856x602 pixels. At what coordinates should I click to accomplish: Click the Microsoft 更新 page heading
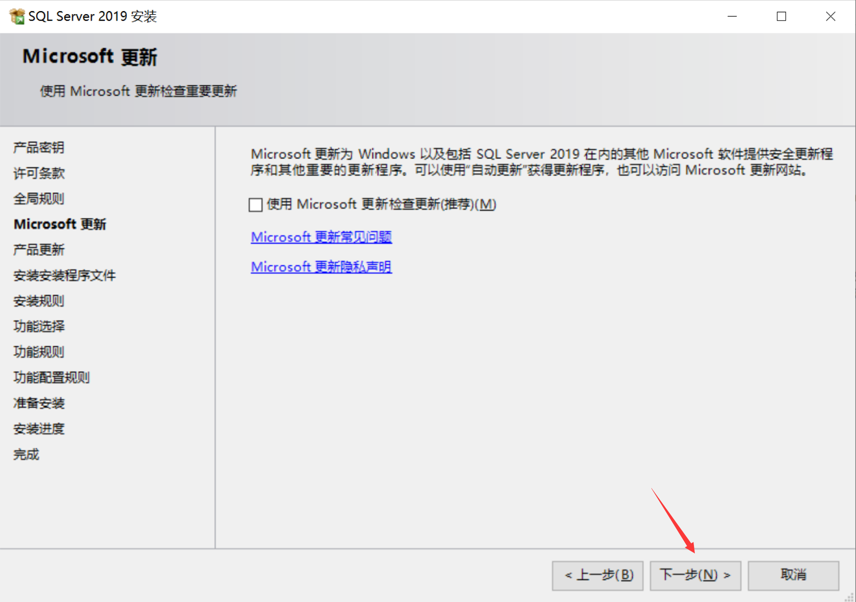point(90,57)
